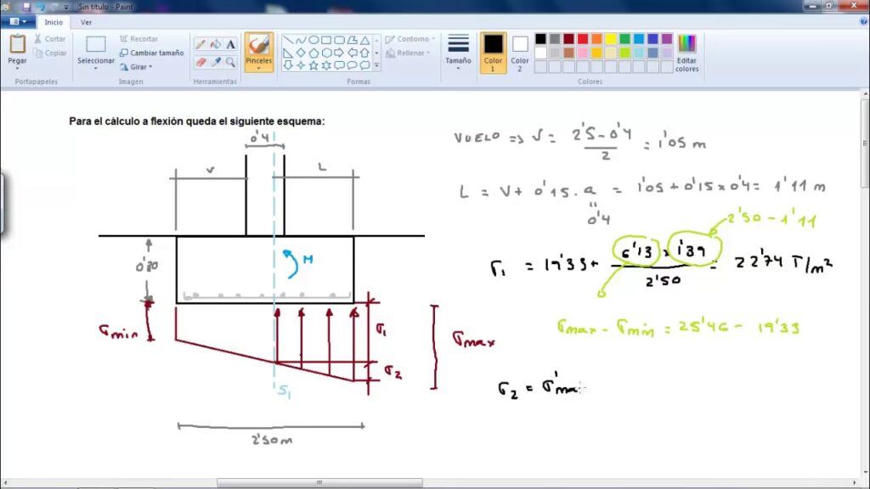The image size is (870, 489).
Task: Choose the Eraser tool
Action: (201, 62)
